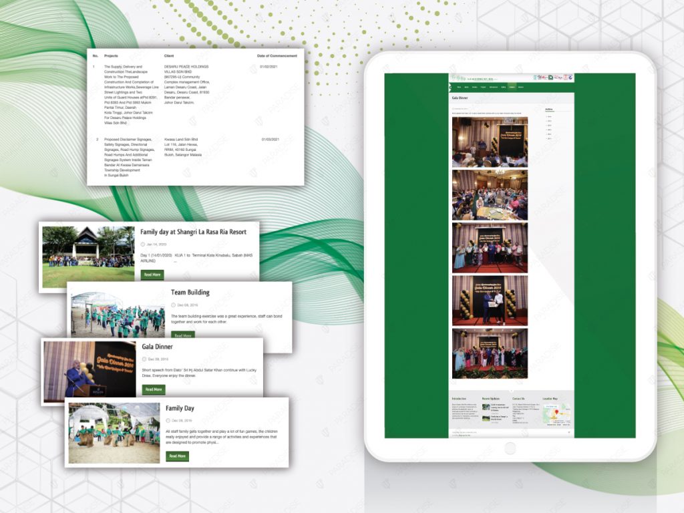Click the highlighted active tab in tablet navigation bar
Viewport: 684px width, 513px height.
click(512, 88)
